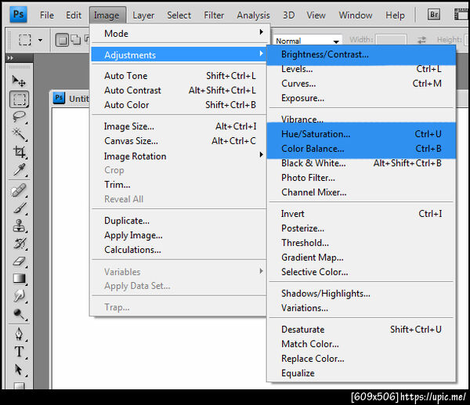Select the Magic Wand tool
The image size is (470, 405).
click(19, 135)
